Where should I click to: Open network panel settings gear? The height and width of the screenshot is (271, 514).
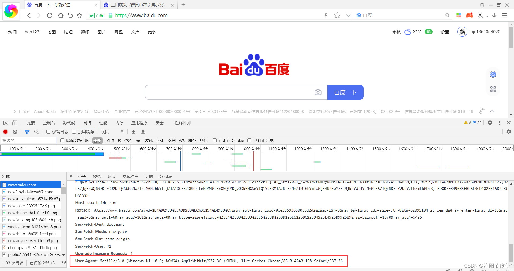click(x=509, y=132)
